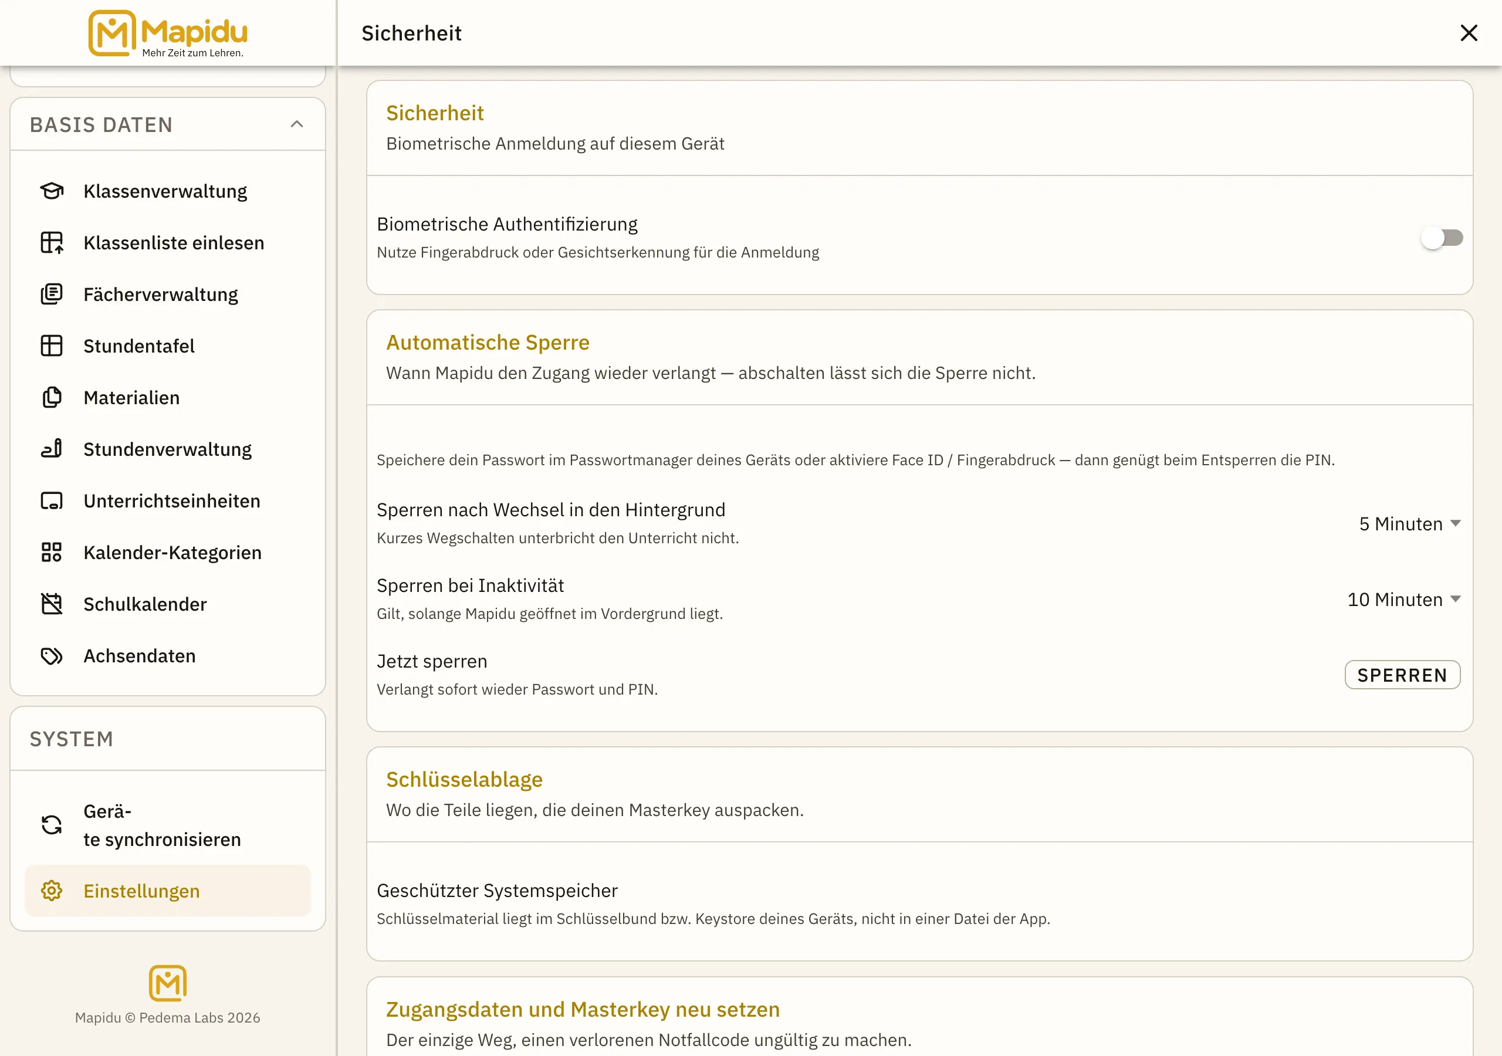Open the Achsendaten entry
The height and width of the screenshot is (1056, 1502).
point(167,655)
